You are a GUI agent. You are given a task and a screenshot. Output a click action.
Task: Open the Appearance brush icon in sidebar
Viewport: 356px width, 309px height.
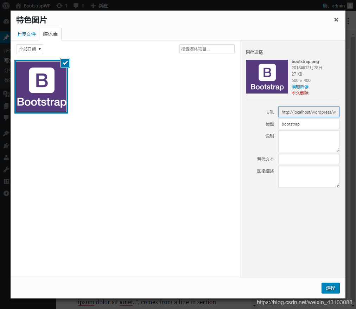6,133
